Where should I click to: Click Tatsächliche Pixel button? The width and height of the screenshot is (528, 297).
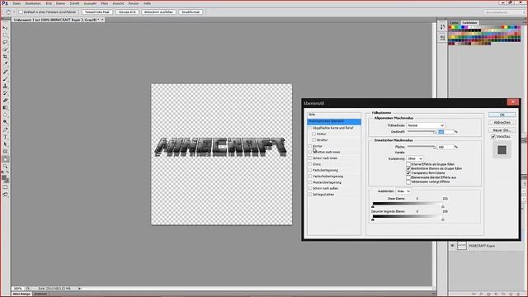97,12
